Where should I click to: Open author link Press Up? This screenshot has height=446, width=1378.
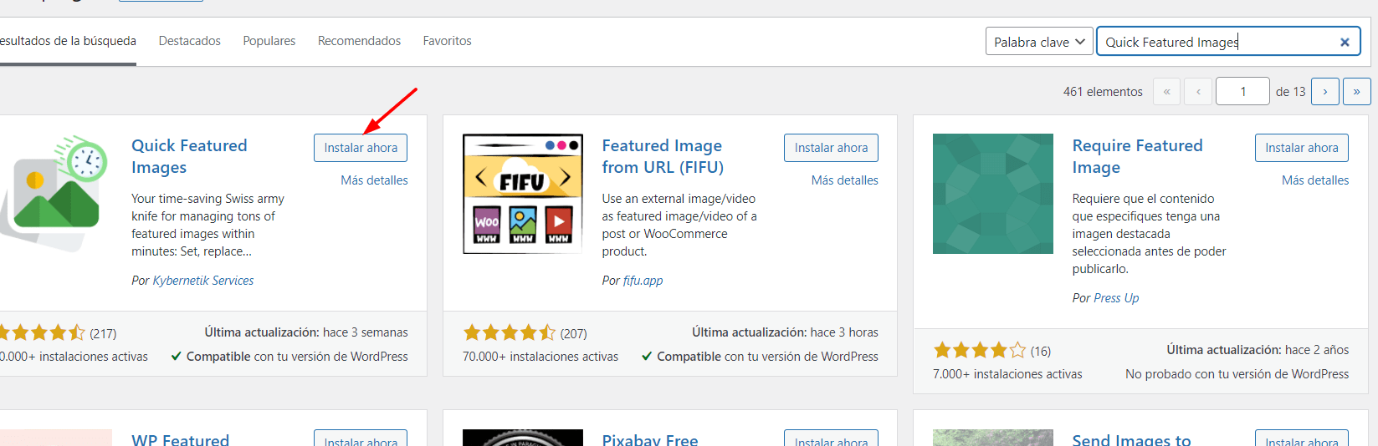(x=1116, y=298)
